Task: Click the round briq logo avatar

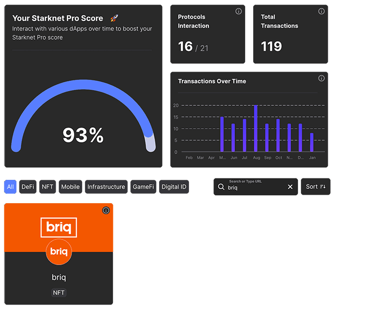Action: click(59, 252)
